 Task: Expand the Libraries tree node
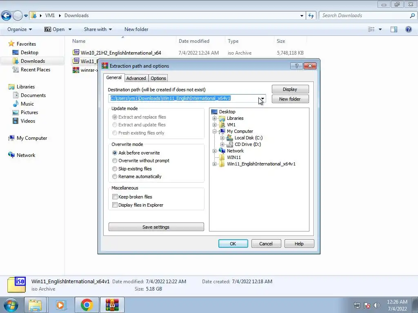[x=214, y=118]
